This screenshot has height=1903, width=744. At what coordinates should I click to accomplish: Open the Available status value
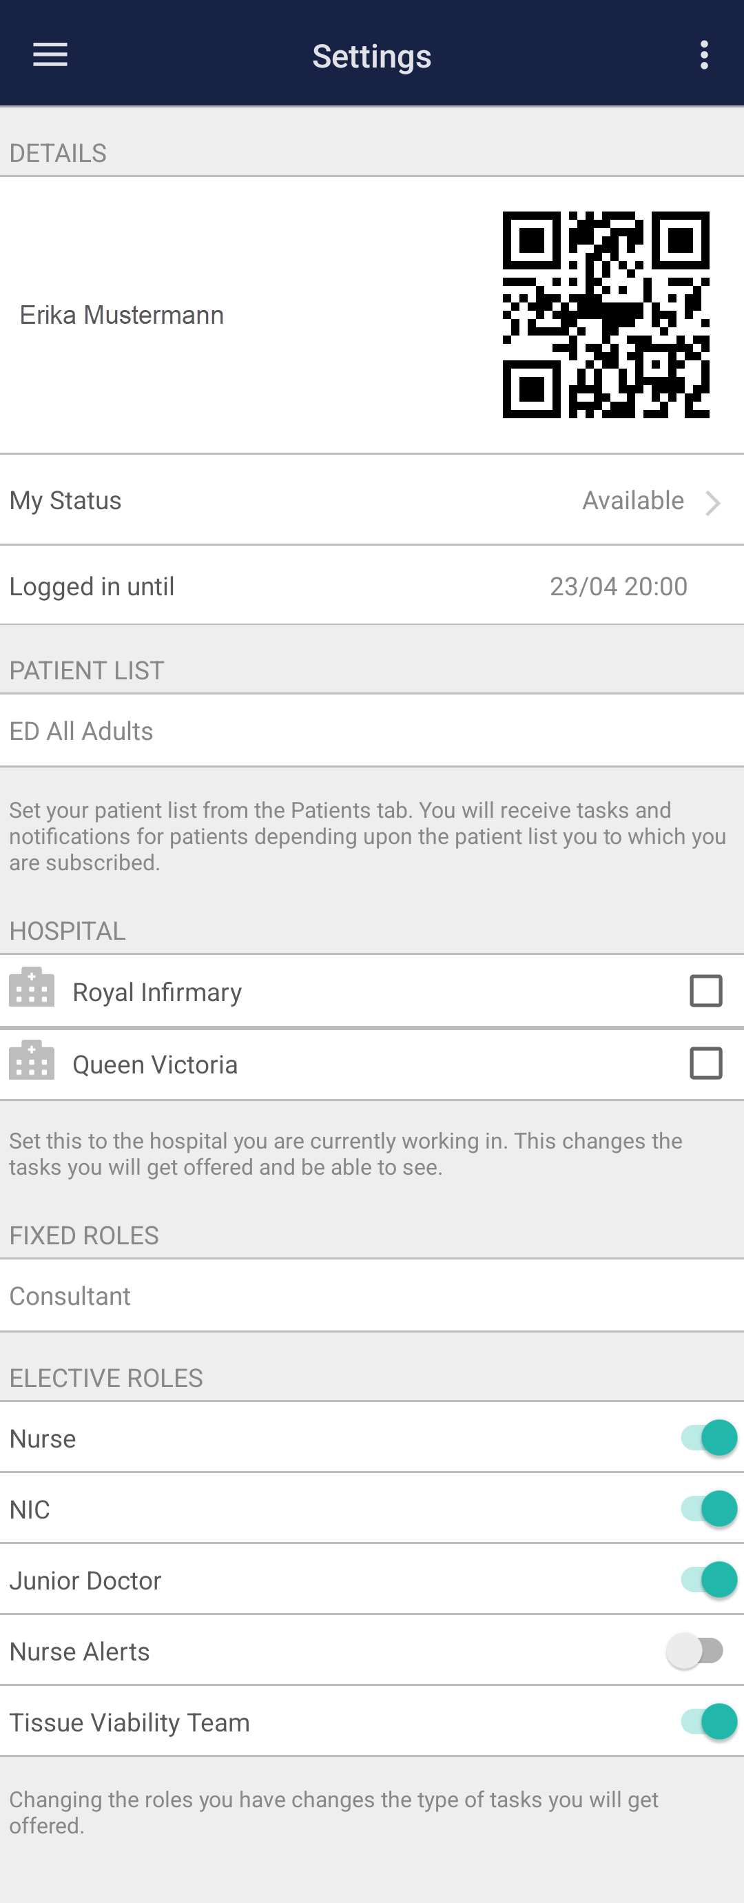point(633,501)
